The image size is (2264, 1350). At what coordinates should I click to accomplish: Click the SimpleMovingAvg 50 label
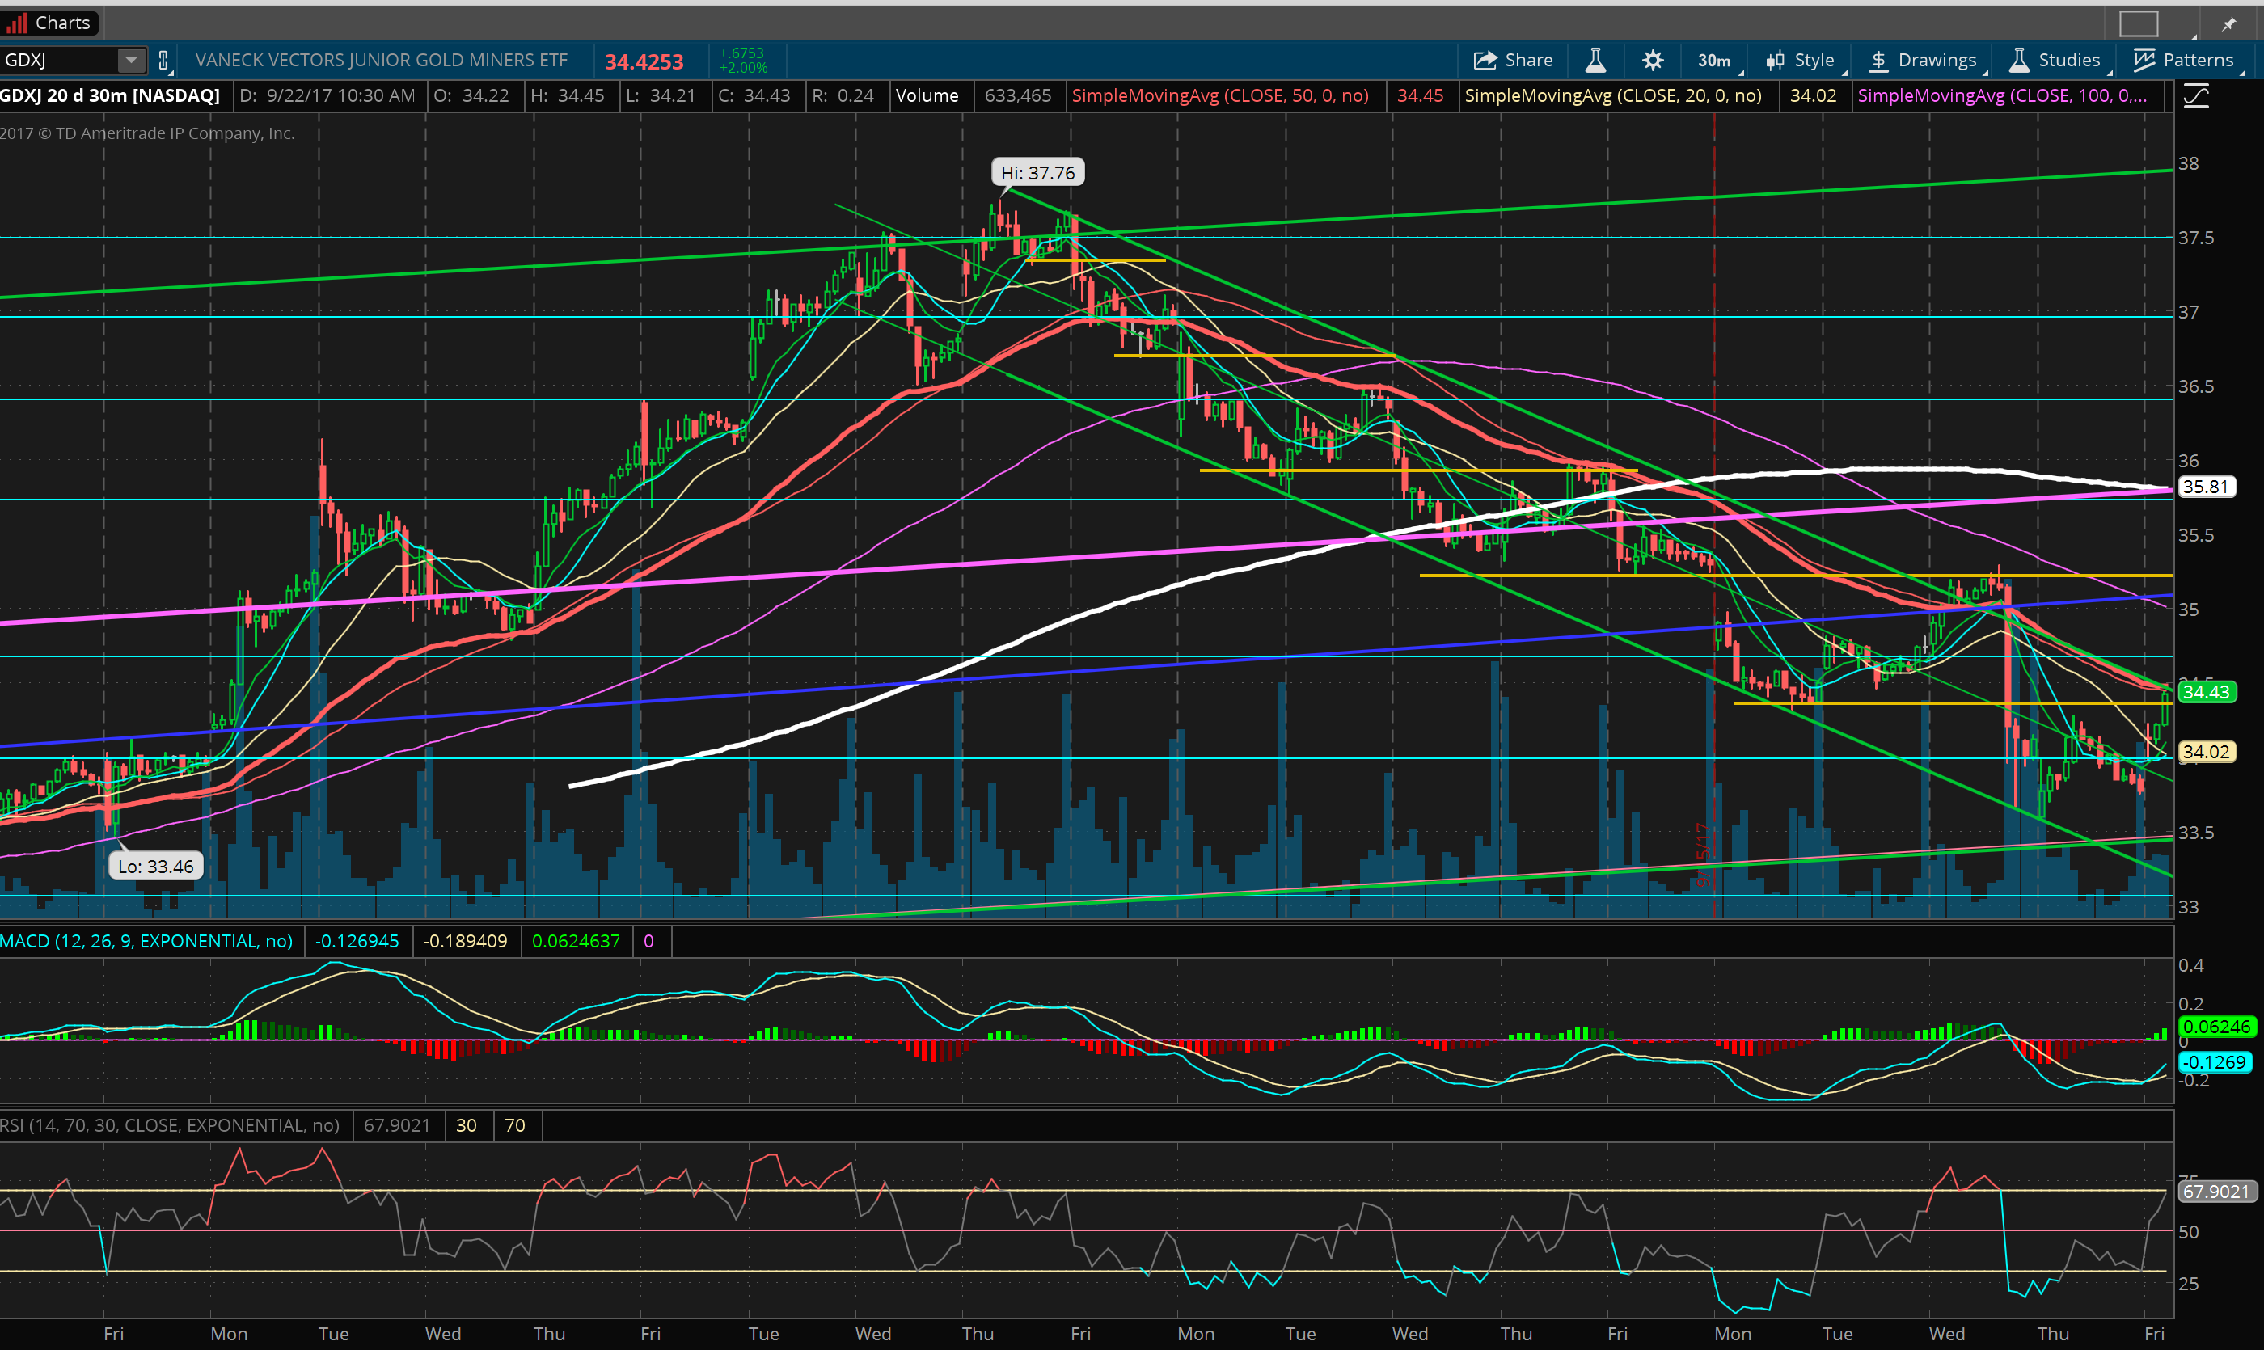(x=1219, y=95)
